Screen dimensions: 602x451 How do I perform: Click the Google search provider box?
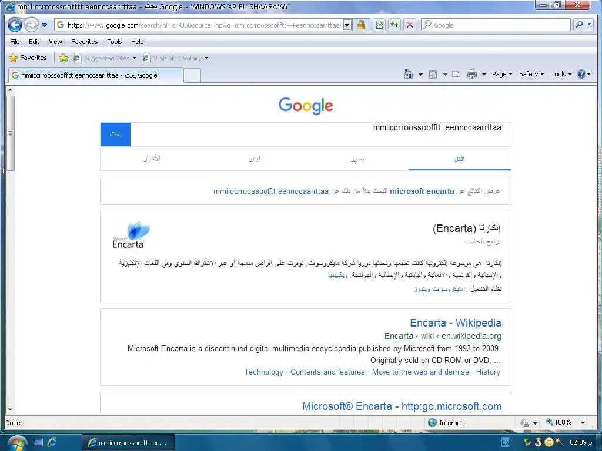point(496,25)
